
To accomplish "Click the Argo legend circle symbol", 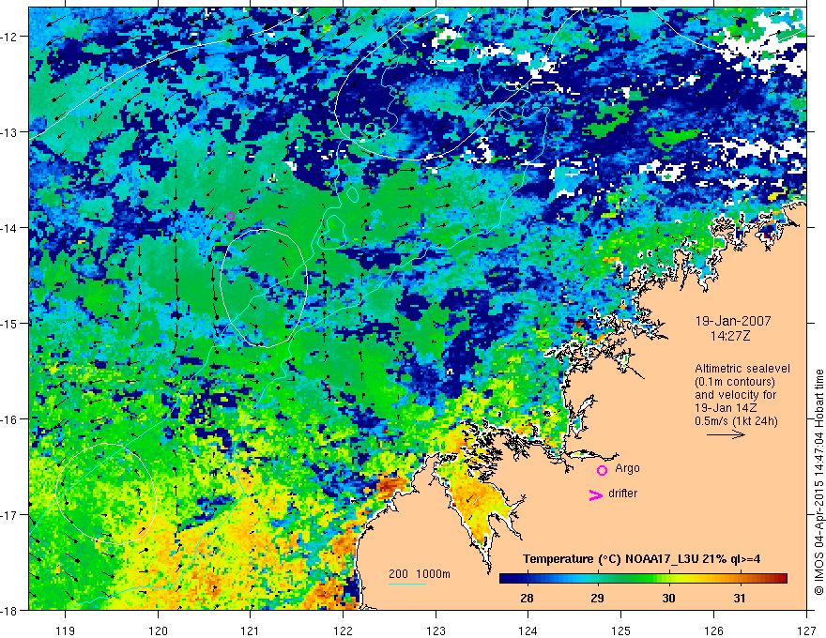I will [x=602, y=470].
